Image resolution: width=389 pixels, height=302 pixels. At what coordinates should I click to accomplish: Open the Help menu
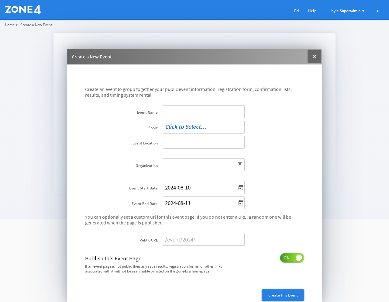coord(312,11)
